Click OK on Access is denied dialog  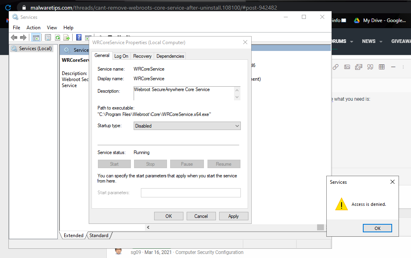(x=377, y=228)
